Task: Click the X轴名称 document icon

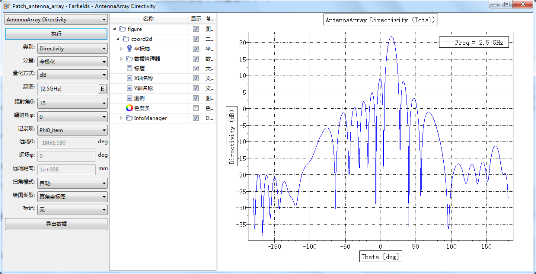Action: (x=129, y=78)
